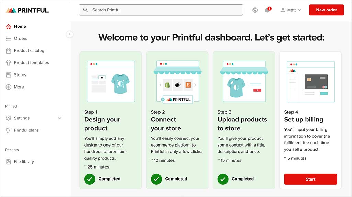Click the Etsy icon in Step 2

click(188, 85)
